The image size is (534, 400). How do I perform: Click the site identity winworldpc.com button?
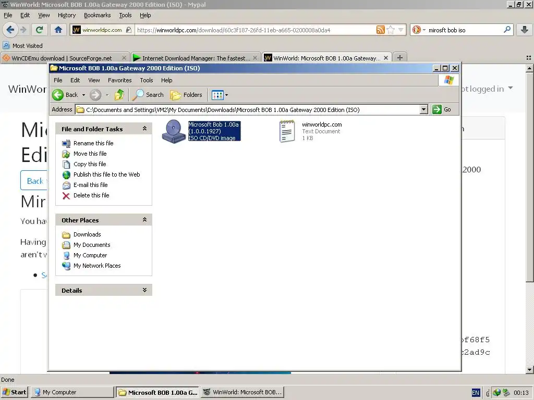tap(102, 30)
